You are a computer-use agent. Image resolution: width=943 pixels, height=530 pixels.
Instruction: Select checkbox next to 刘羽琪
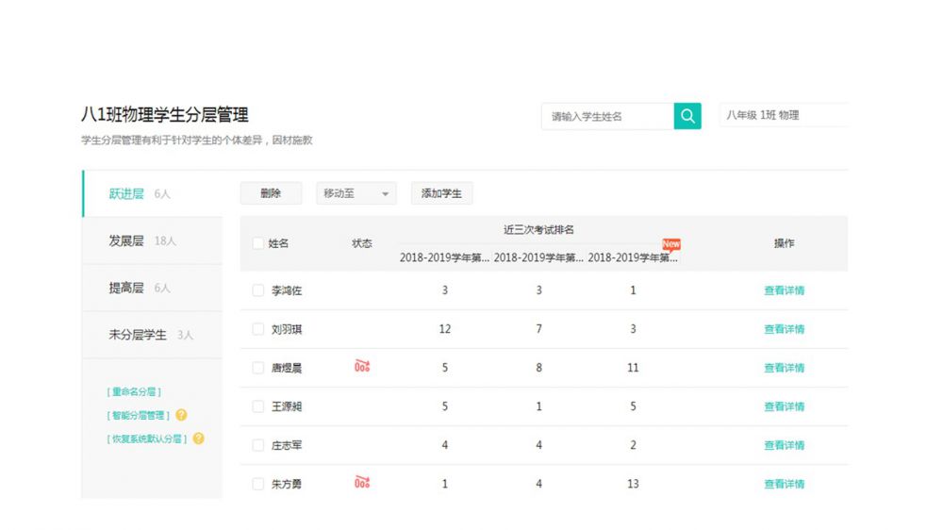point(258,329)
